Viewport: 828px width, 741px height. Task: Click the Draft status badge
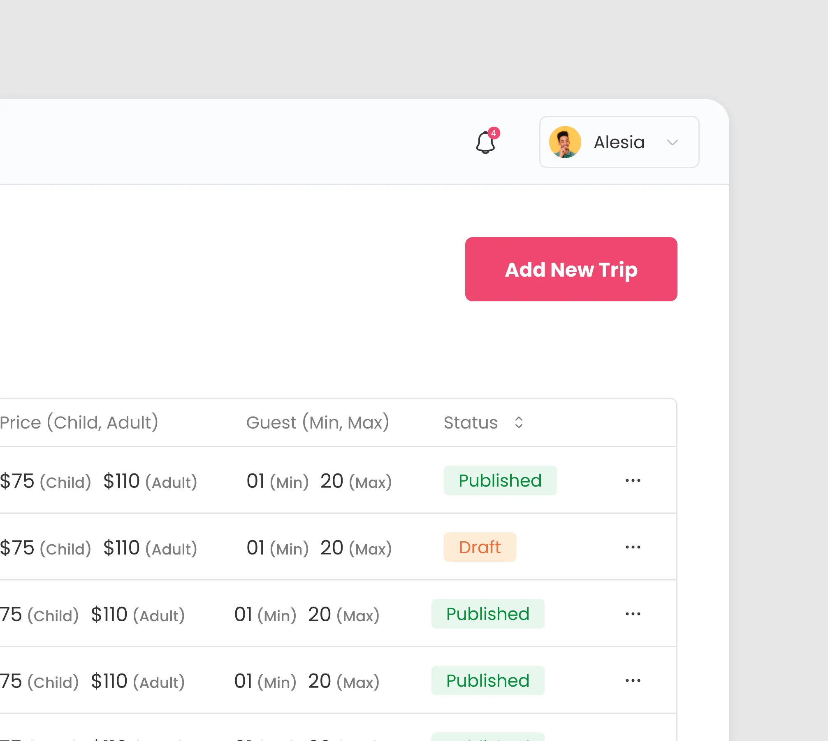point(480,547)
